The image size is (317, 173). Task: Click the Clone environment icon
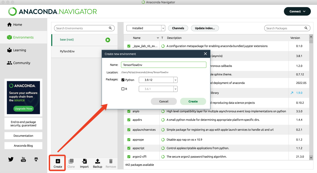71,161
